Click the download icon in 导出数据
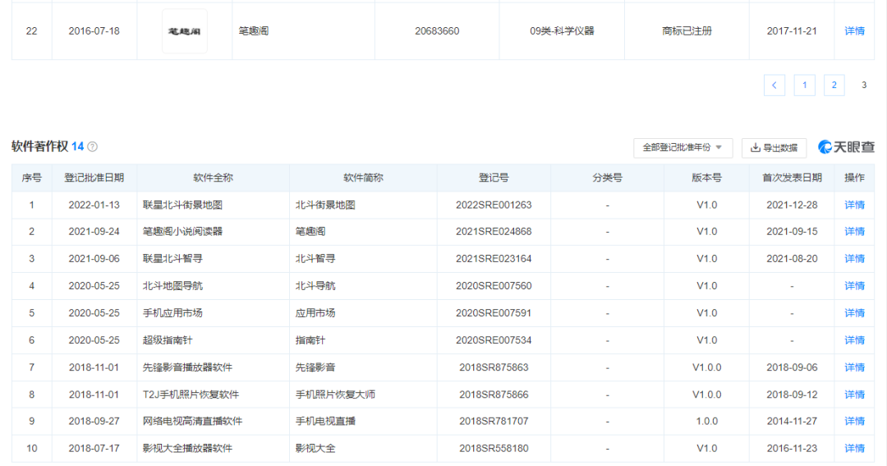887x466 pixels. point(755,148)
